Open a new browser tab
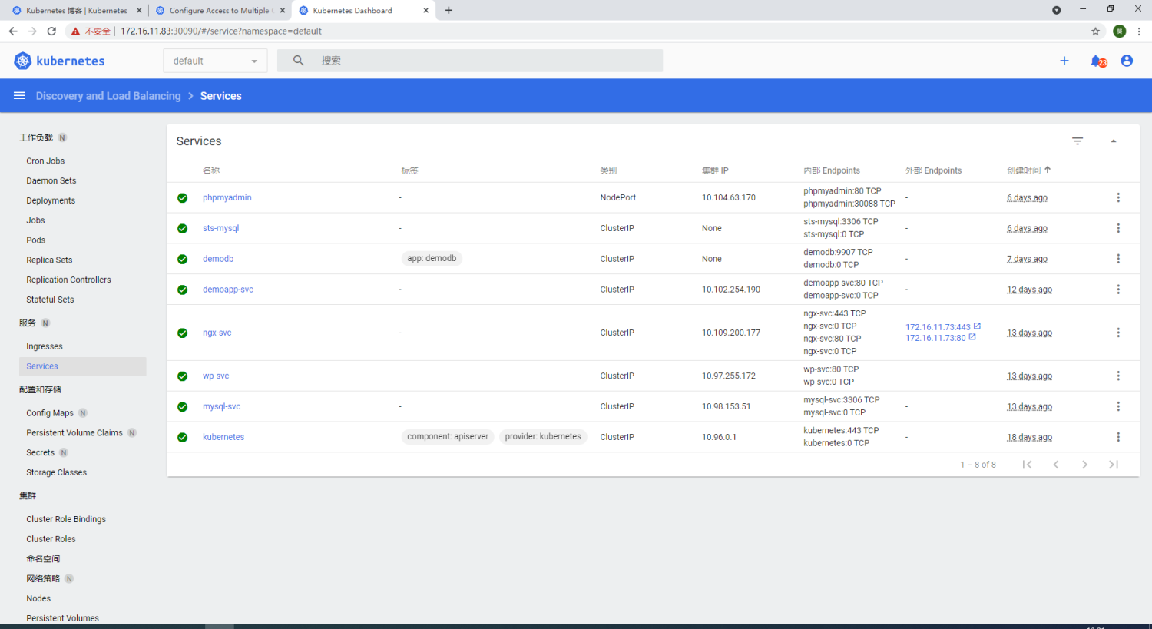The image size is (1152, 629). pyautogui.click(x=449, y=10)
